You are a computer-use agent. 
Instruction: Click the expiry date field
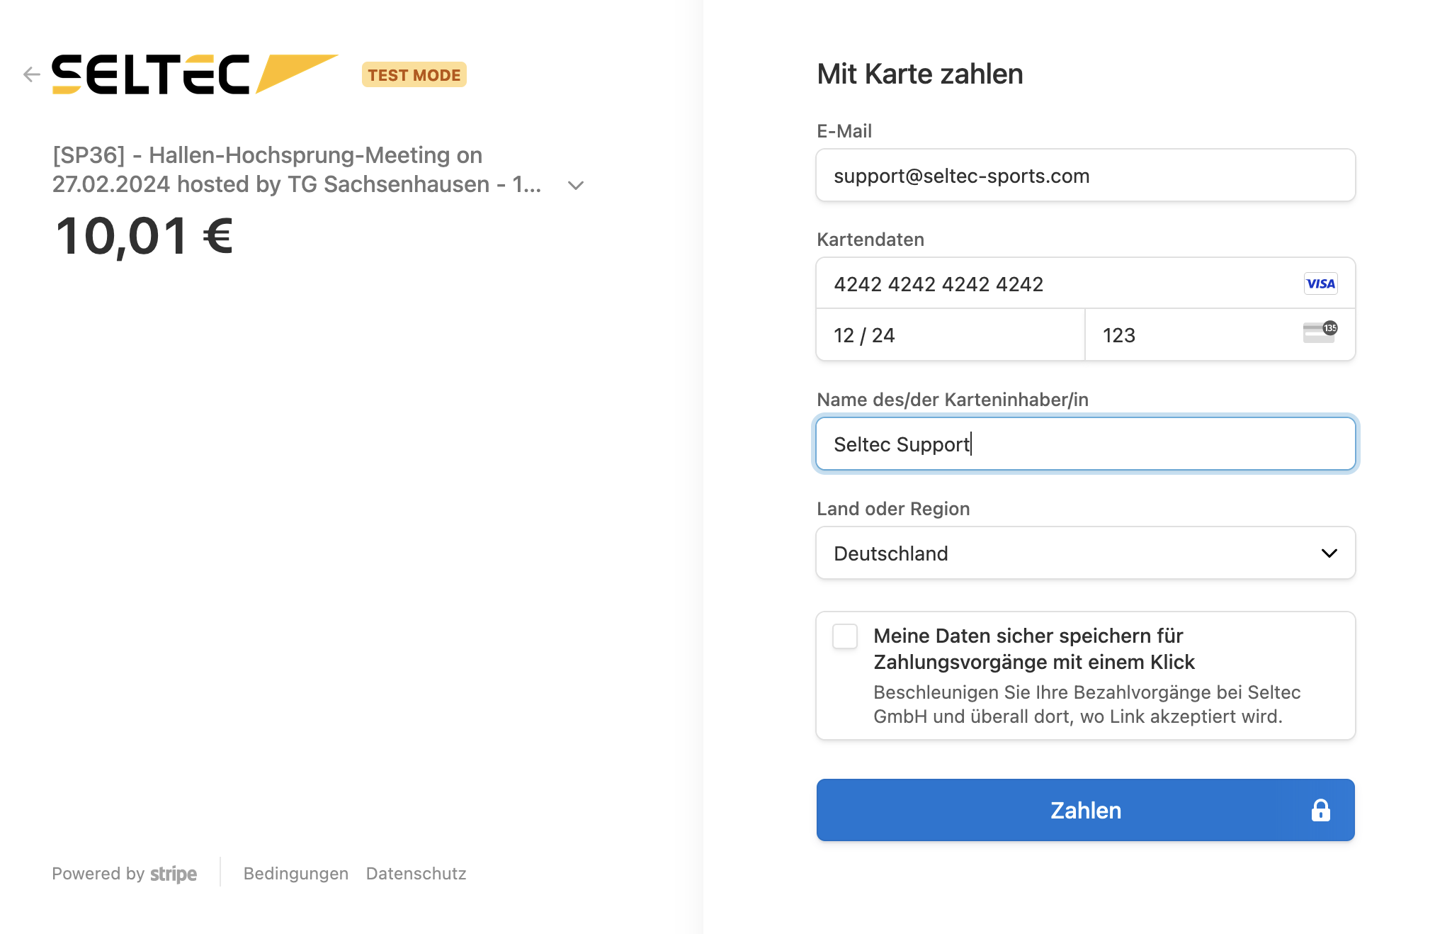(x=950, y=335)
